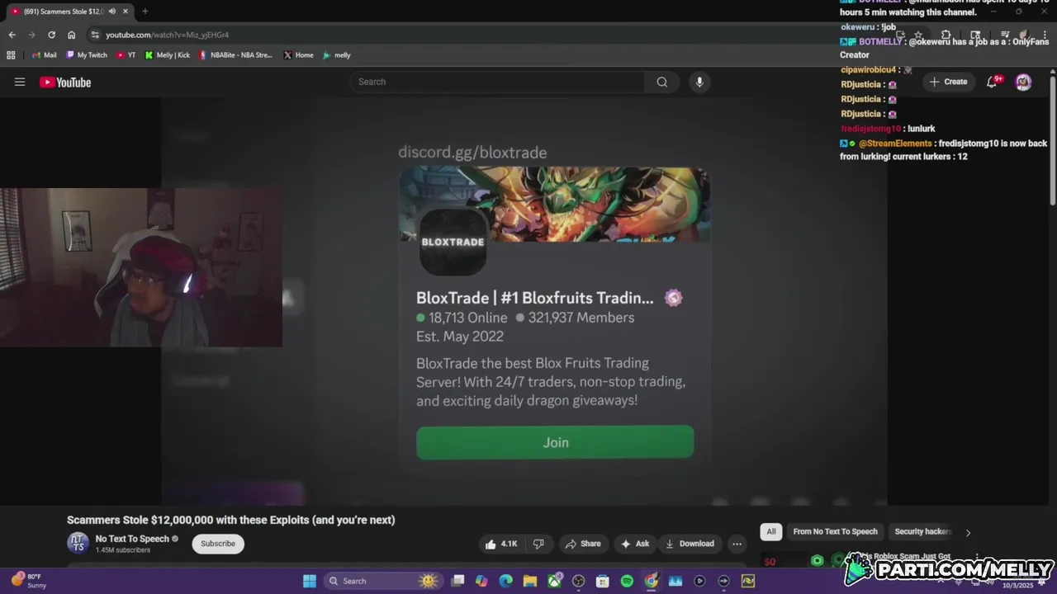The height and width of the screenshot is (594, 1057).
Task: Open the Melly | Kick bookmark
Action: pyautogui.click(x=167, y=55)
